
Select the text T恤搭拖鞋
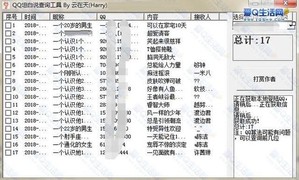pyautogui.click(x=159, y=49)
